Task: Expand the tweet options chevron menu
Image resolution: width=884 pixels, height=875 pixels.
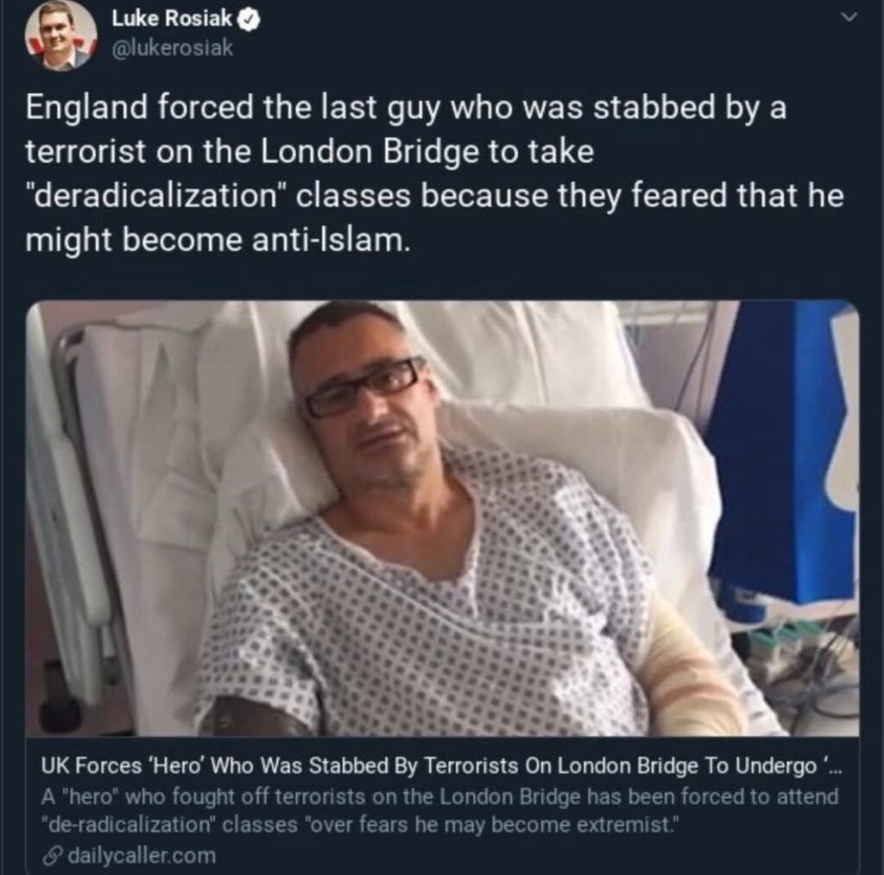Action: click(849, 17)
